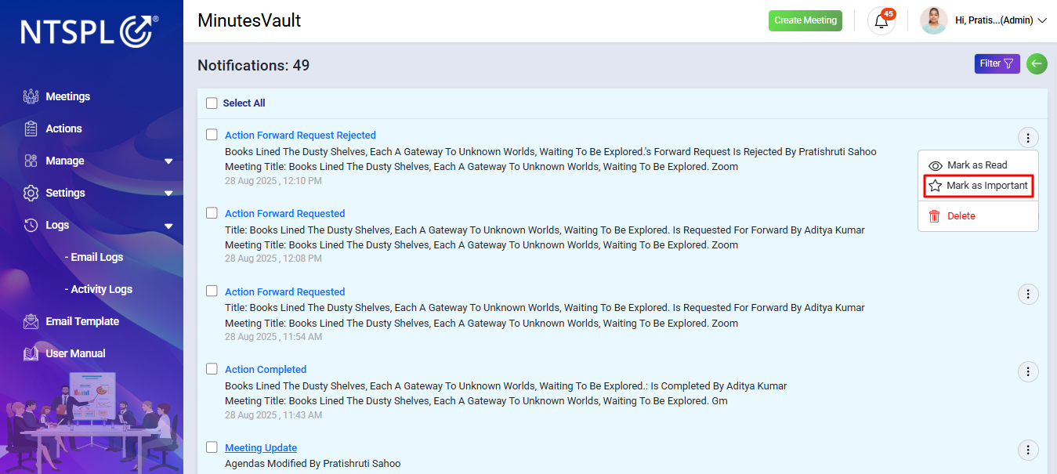Open three-dot menu for Action Completed notification
The width and height of the screenshot is (1057, 474).
(x=1028, y=372)
